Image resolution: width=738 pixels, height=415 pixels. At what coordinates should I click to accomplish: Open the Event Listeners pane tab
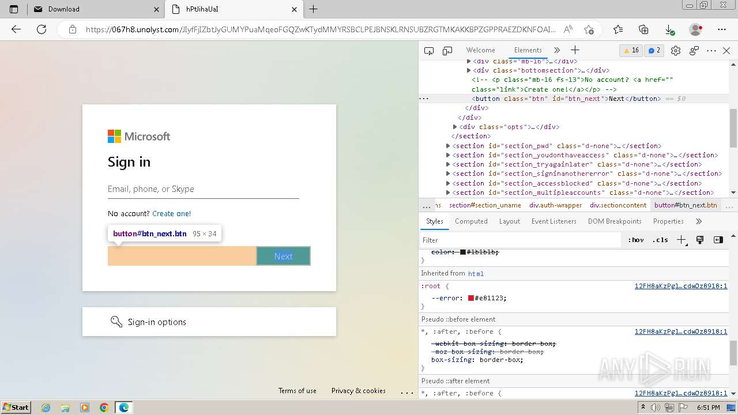coord(553,221)
